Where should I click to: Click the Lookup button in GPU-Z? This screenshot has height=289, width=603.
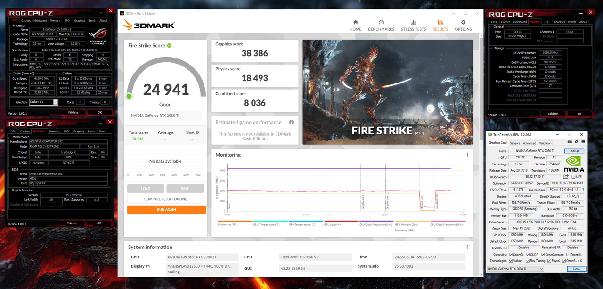[574, 151]
